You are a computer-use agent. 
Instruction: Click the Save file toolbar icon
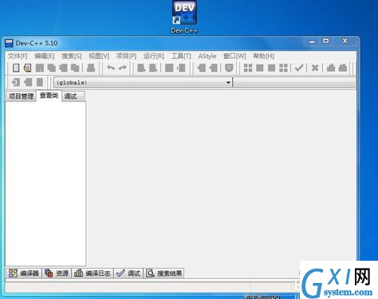pos(40,68)
